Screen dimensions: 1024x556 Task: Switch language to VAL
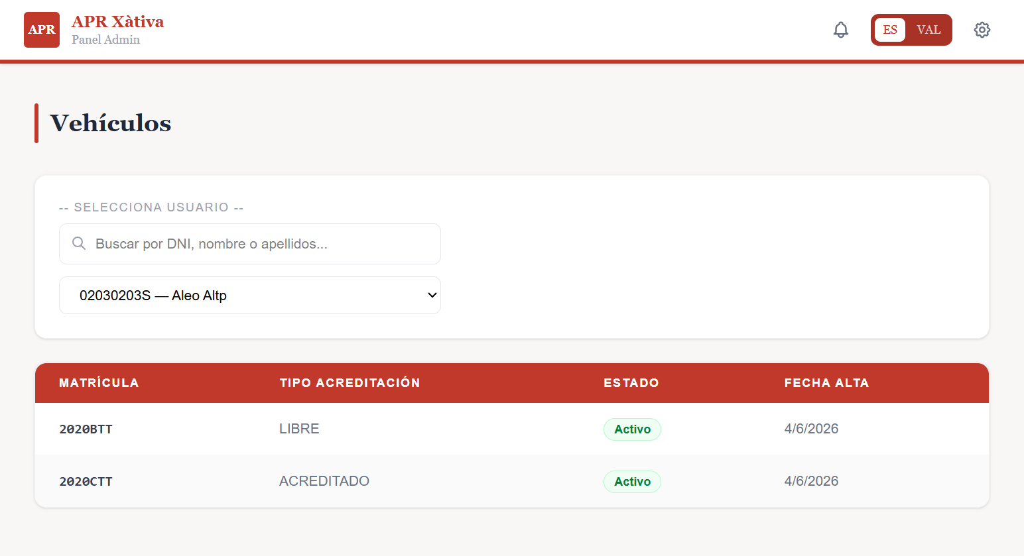pos(928,30)
